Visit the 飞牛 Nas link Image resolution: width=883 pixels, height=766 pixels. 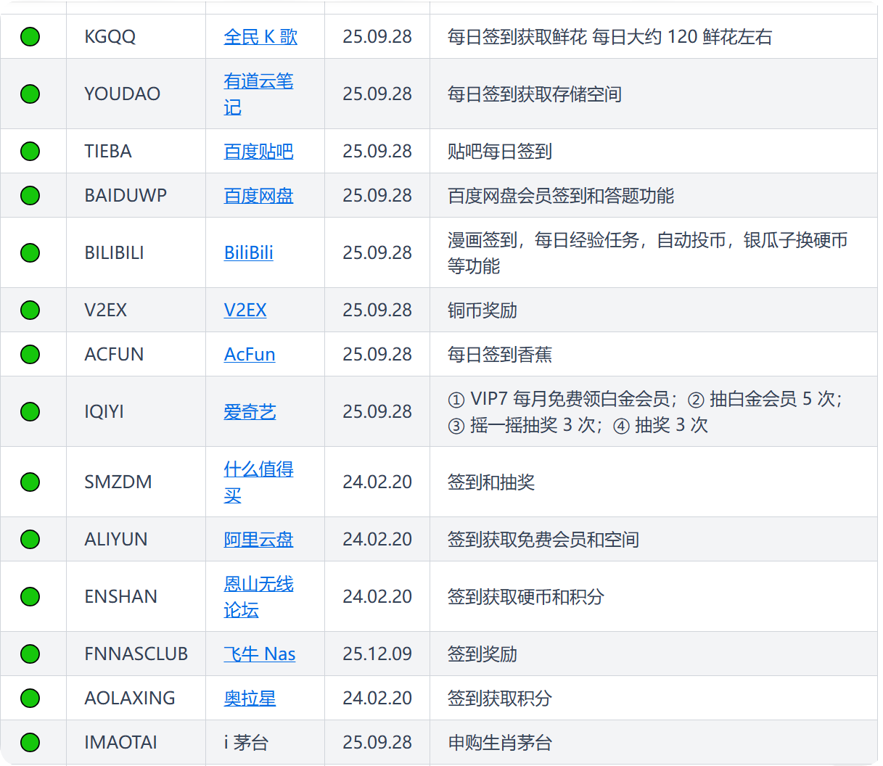(x=259, y=654)
